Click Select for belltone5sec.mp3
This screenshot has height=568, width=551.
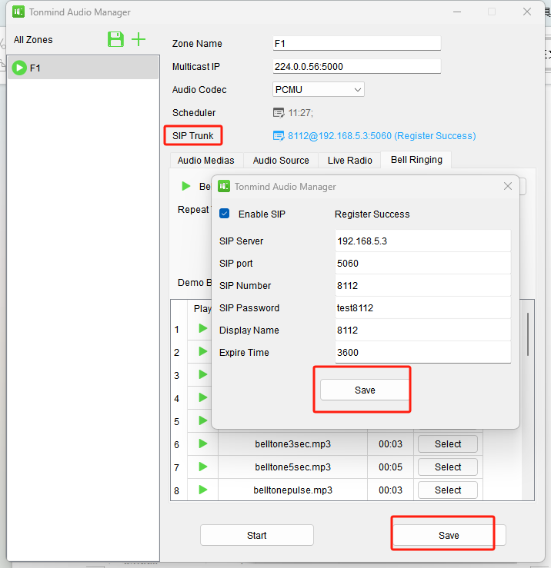[x=448, y=467]
